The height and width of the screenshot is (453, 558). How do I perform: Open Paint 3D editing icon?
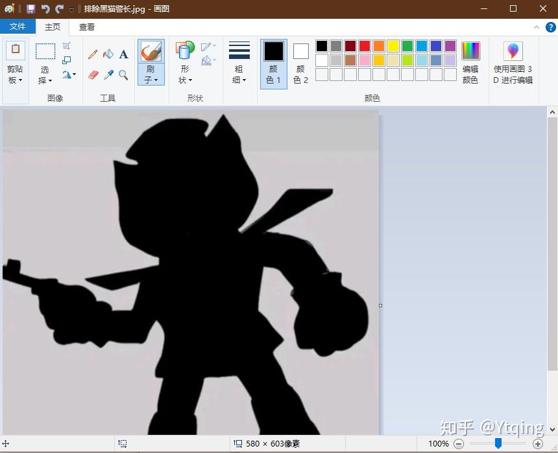click(x=513, y=51)
